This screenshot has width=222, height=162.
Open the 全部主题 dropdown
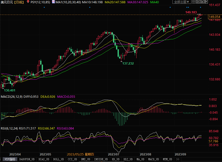(182, 2)
